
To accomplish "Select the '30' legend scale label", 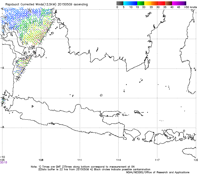I will (158, 7).
